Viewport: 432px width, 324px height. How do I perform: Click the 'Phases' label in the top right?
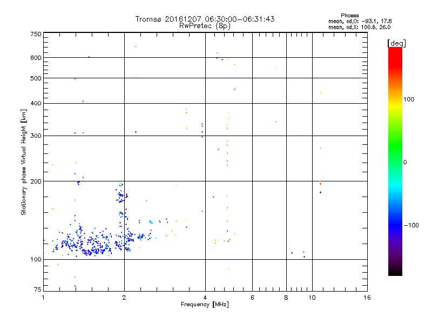click(349, 16)
